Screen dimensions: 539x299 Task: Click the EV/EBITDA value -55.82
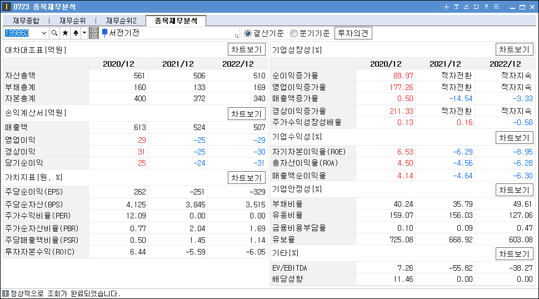461,268
